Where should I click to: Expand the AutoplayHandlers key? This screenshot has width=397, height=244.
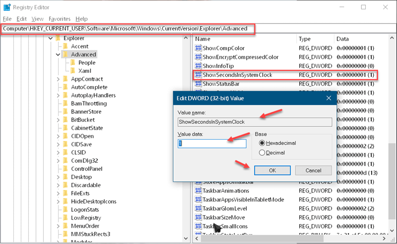tap(58, 96)
